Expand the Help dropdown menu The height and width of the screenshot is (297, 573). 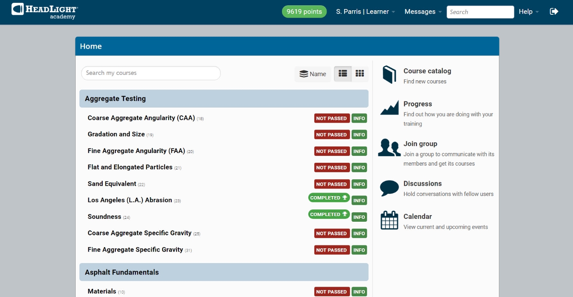[528, 11]
